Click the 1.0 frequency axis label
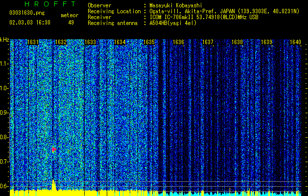308x196 pixels. click(x=4, y=88)
